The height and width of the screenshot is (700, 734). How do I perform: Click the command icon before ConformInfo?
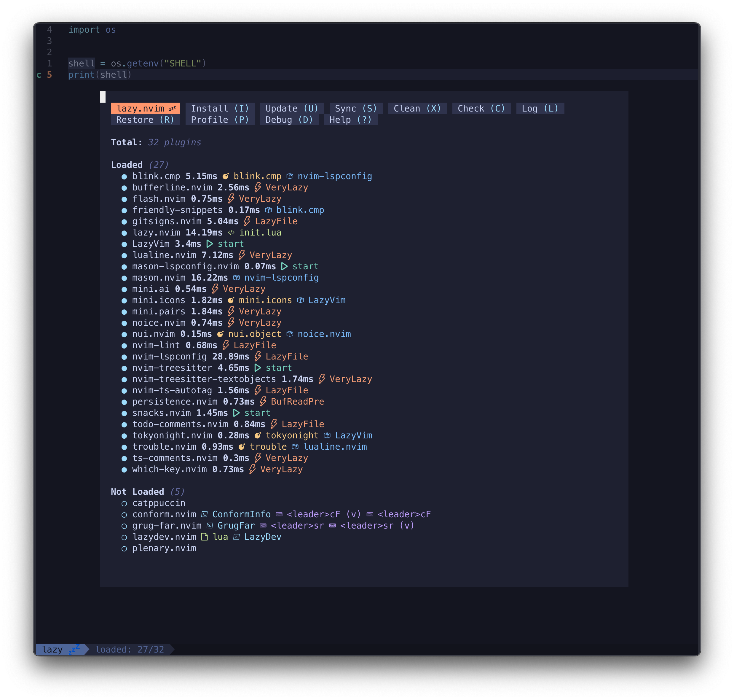click(x=204, y=514)
